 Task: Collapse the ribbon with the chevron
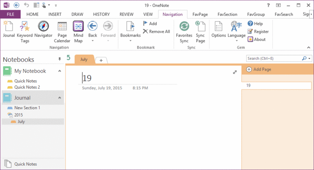[308, 47]
